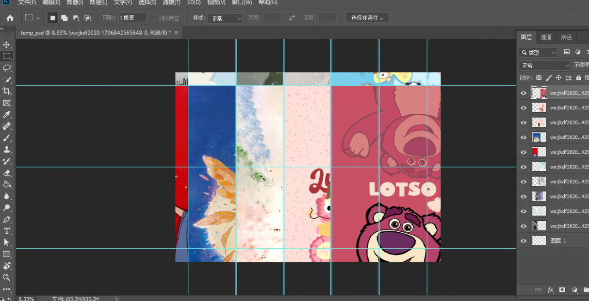
Task: Click the 选择并遮住 button
Action: (x=367, y=18)
